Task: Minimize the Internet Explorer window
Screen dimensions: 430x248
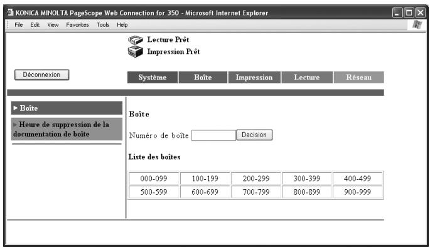Action: click(x=397, y=13)
